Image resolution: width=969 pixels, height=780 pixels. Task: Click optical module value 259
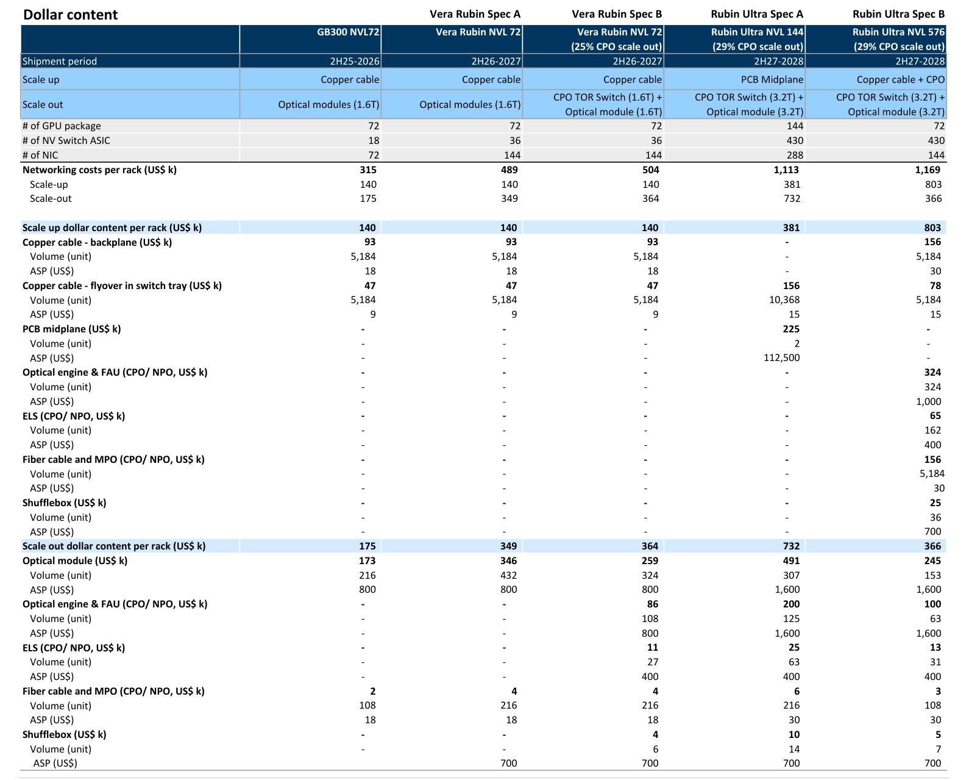tap(650, 560)
